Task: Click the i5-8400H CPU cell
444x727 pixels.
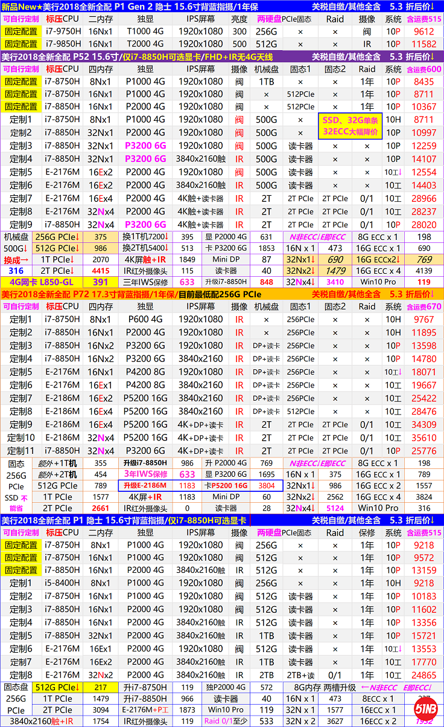Action: pos(62,583)
